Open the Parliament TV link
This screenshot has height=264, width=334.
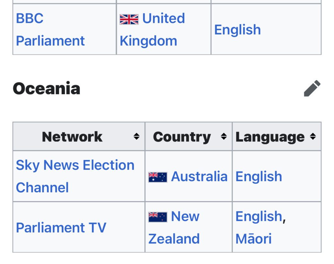tap(61, 227)
